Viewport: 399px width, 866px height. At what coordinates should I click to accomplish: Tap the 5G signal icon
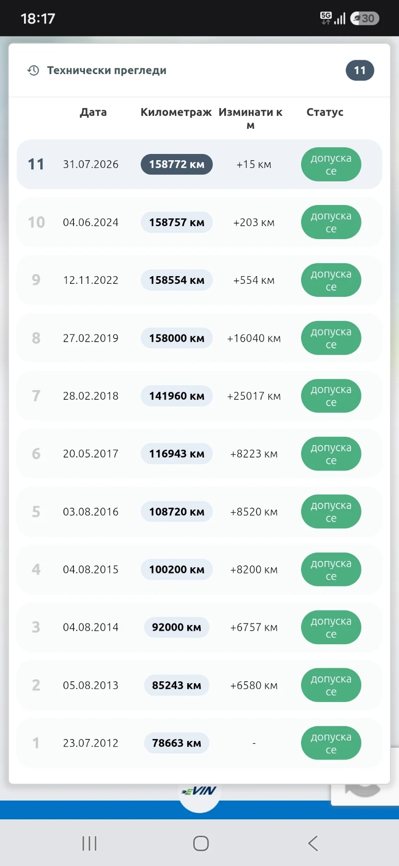pyautogui.click(x=326, y=18)
